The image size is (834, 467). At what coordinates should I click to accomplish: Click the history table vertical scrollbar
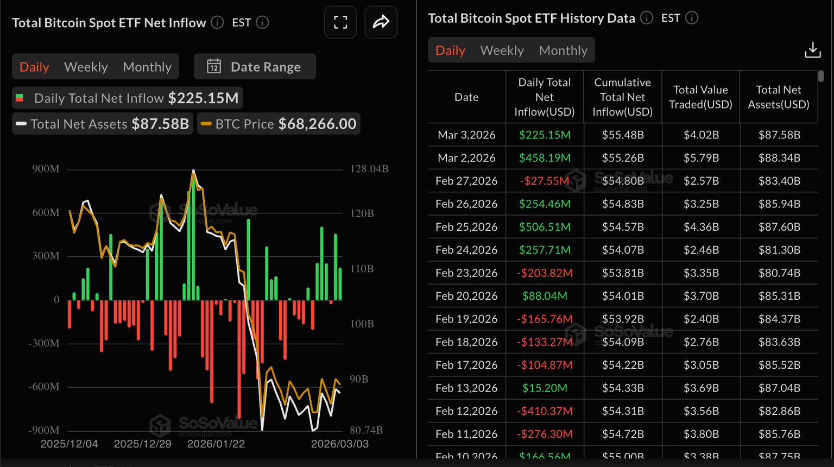pos(820,76)
